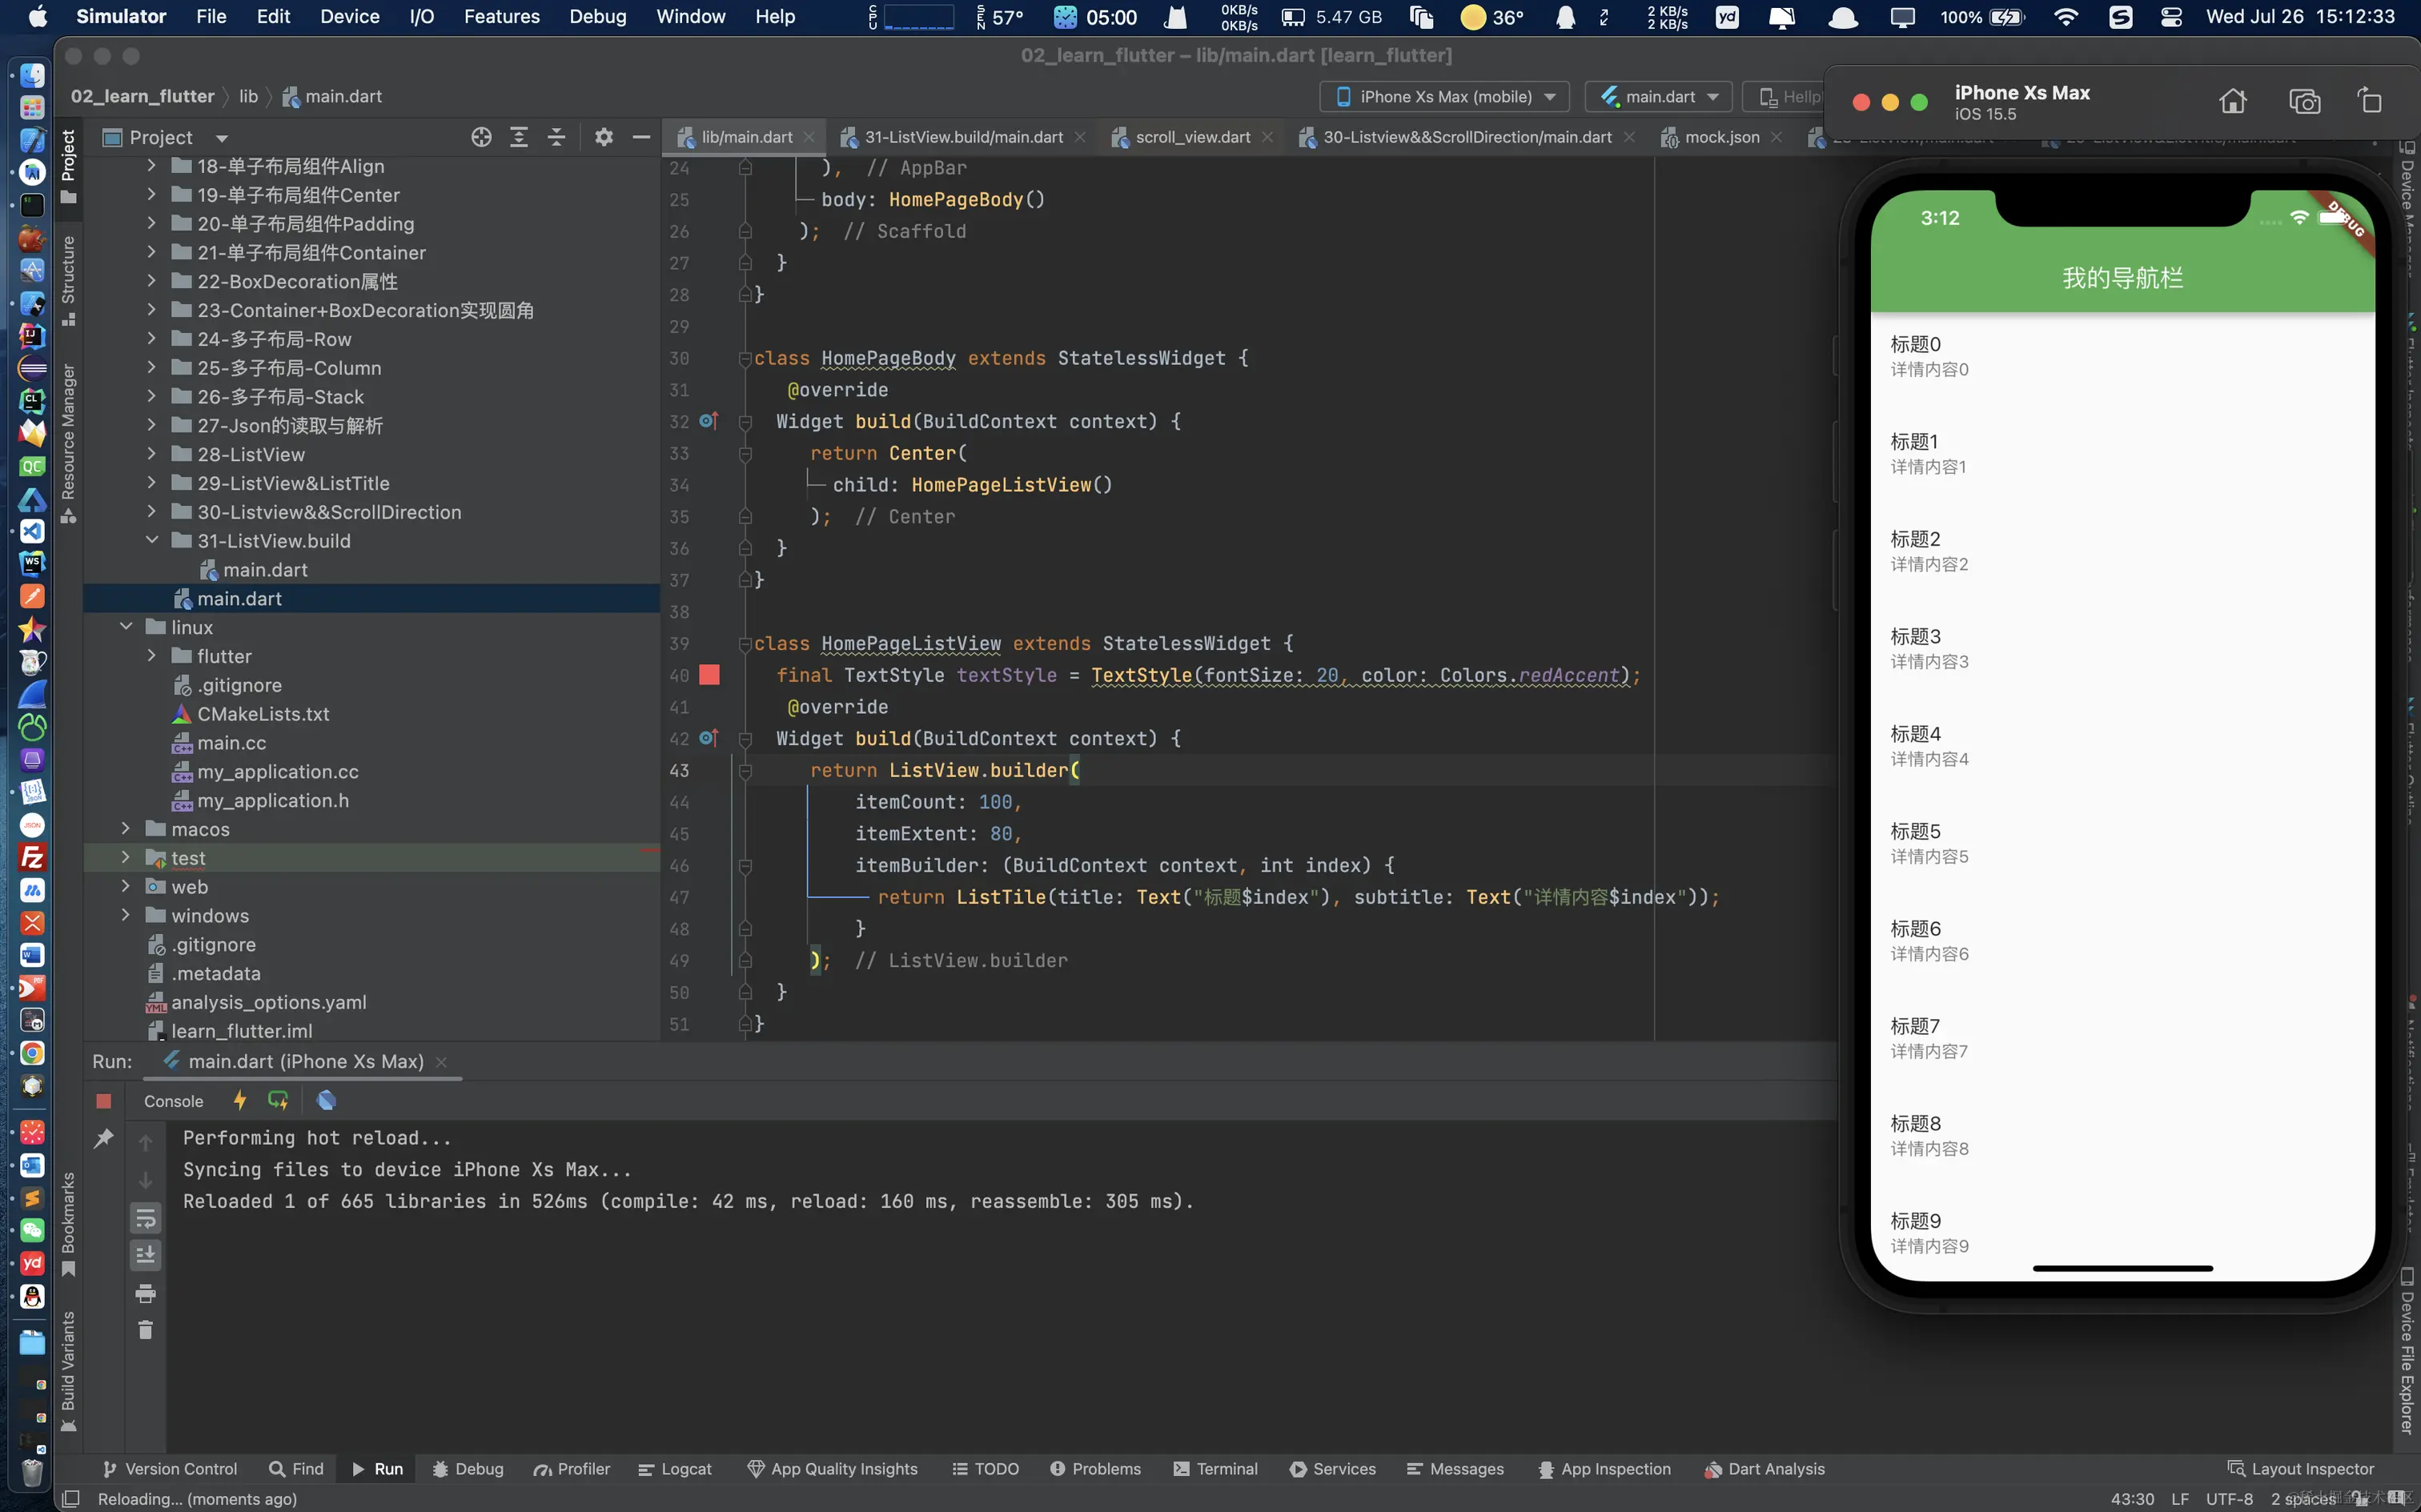Rotate simulator device icon
Image resolution: width=2421 pixels, height=1512 pixels.
coord(2369,101)
